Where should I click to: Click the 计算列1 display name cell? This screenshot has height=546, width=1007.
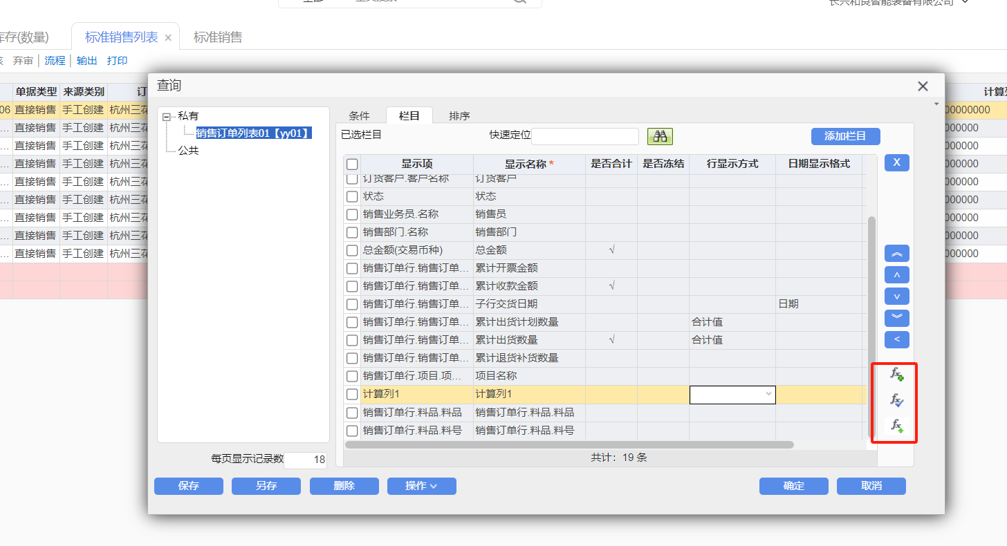click(529, 394)
